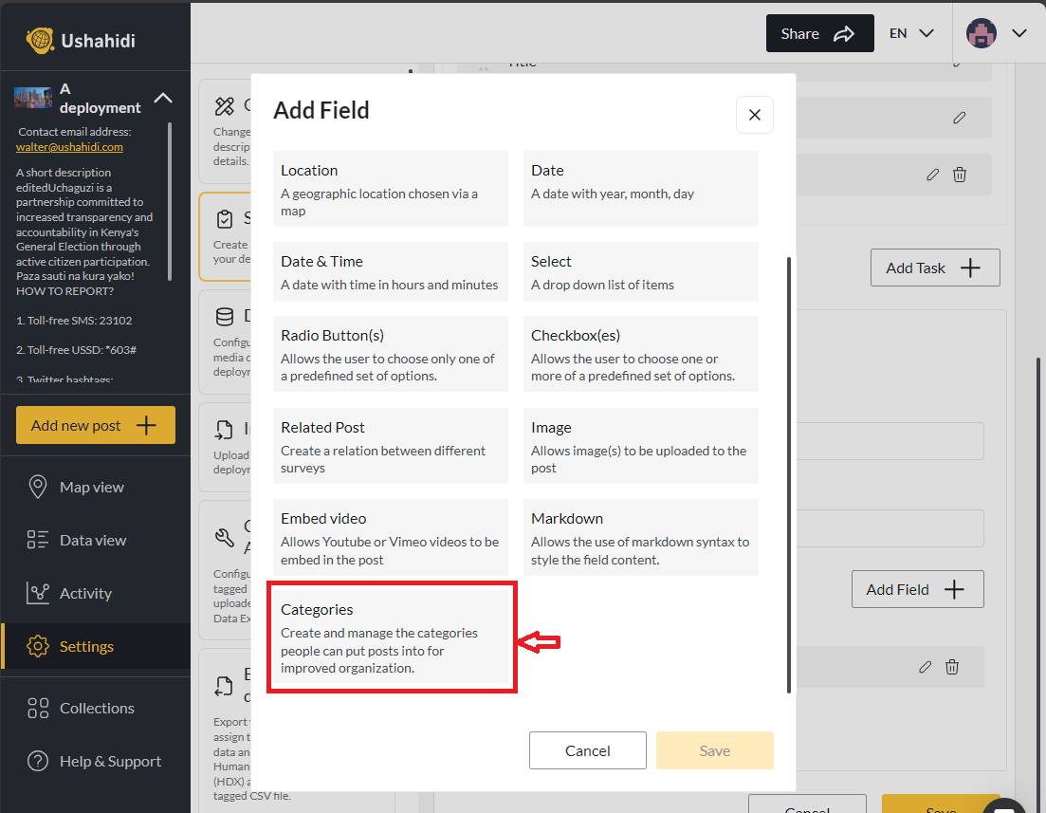
Task: Cancel the Add Field dialog
Action: pyautogui.click(x=587, y=750)
